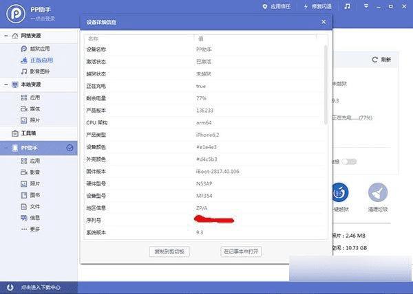Open the title bar dropdown menu icon
This screenshot has width=413, height=294.
coord(366,6)
